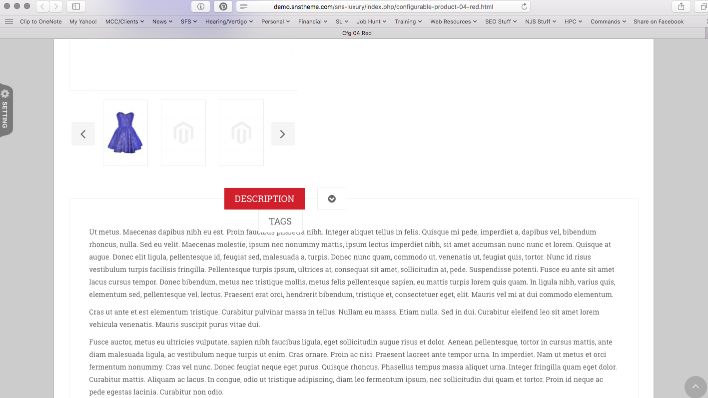708x398 pixels.
Task: Click the Share on Facebook bookmark
Action: 659,21
